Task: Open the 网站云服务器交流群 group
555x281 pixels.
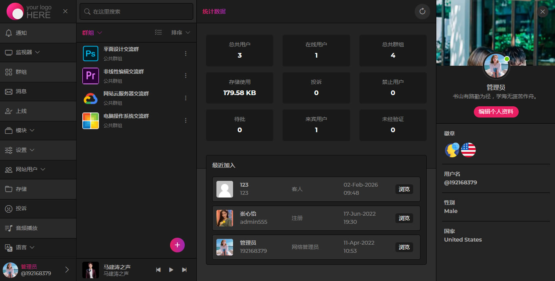Action: coord(126,94)
